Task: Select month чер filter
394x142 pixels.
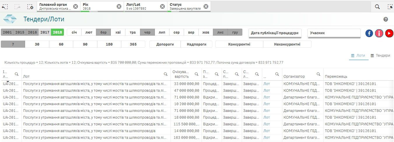Action: click(147, 32)
